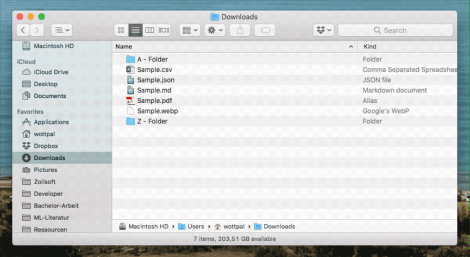Screen dimensions: 470x257
Task: Click the A - Folder icon
Action: [x=130, y=59]
